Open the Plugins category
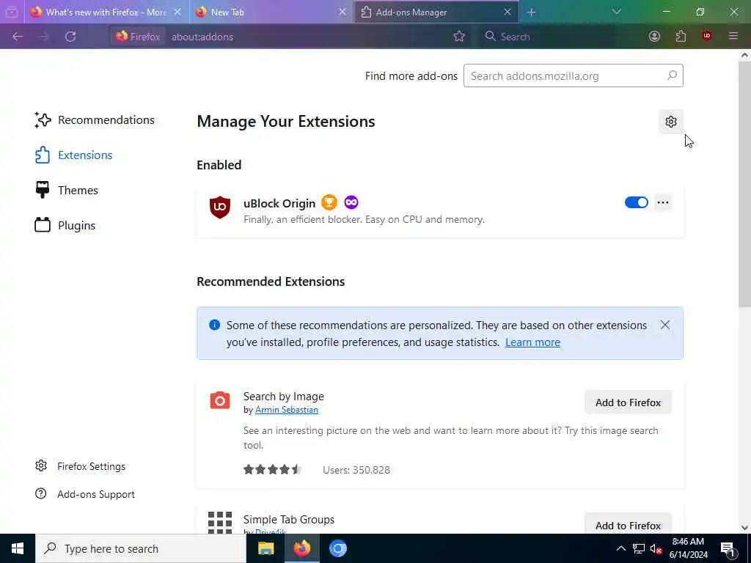This screenshot has width=751, height=563. (x=65, y=226)
